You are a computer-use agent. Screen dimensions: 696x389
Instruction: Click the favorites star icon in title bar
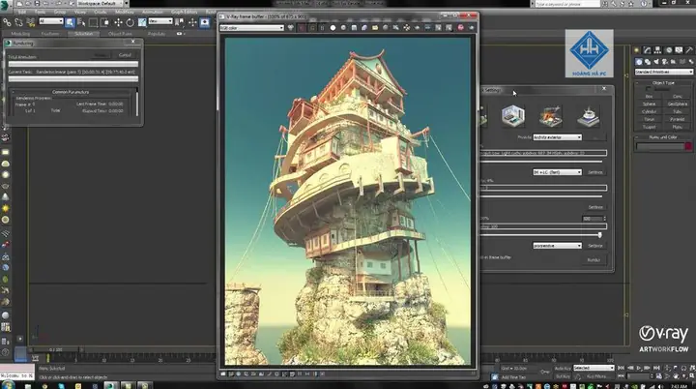tap(631, 4)
